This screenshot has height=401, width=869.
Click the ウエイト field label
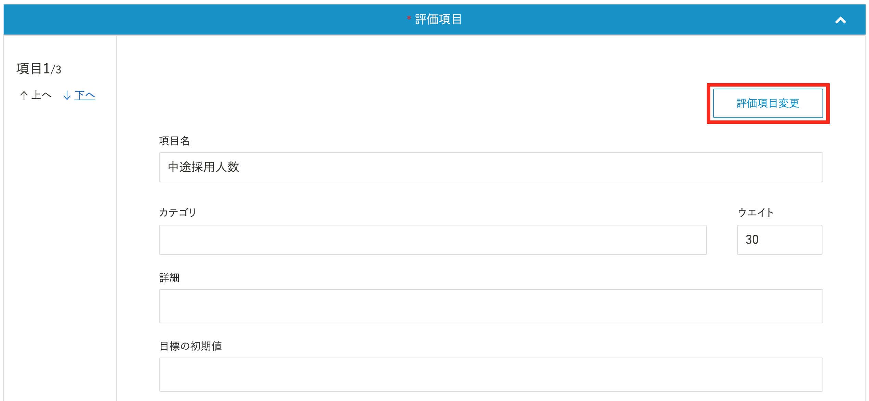tap(755, 212)
